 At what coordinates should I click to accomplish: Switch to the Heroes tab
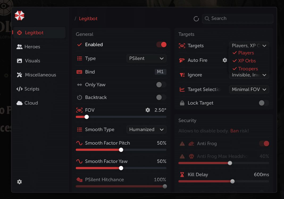tap(32, 47)
